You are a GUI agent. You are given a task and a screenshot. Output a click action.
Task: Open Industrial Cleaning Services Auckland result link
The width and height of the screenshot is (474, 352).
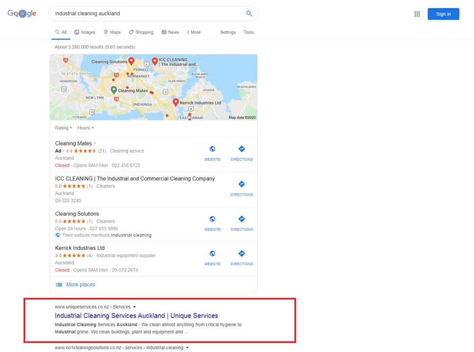[x=137, y=316]
